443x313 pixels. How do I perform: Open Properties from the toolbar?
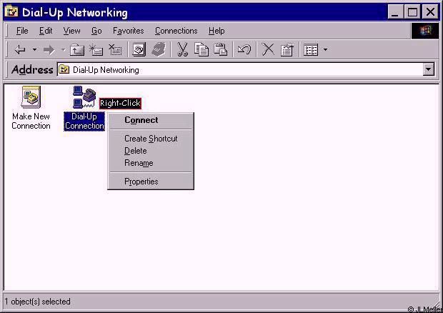pos(287,50)
